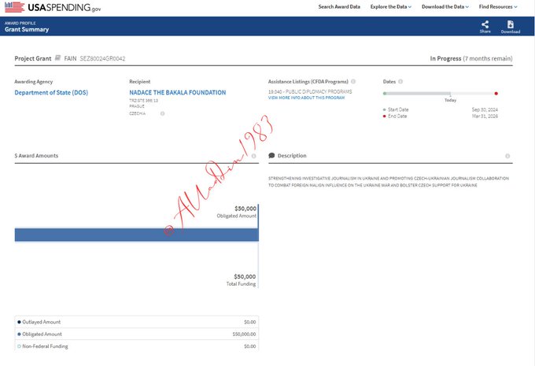Image resolution: width=535 pixels, height=366 pixels.
Task: Click info icon next to Dates
Action: click(x=402, y=81)
